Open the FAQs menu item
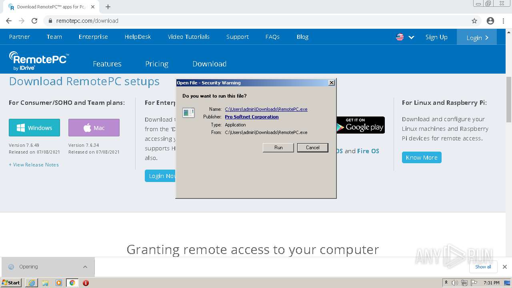The image size is (512, 288). [272, 37]
